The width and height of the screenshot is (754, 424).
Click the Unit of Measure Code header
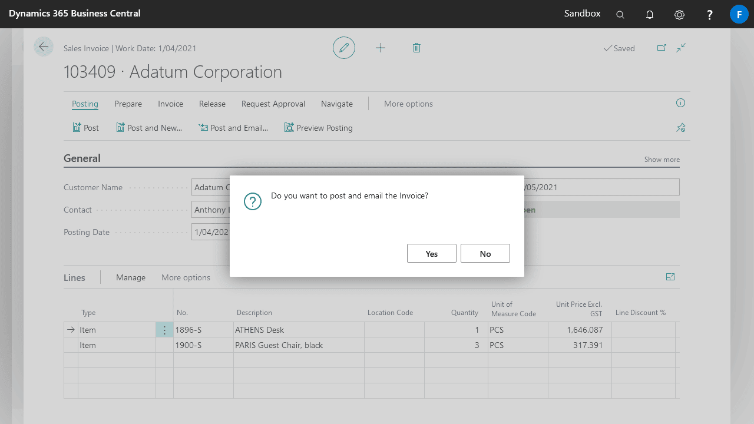(x=514, y=309)
